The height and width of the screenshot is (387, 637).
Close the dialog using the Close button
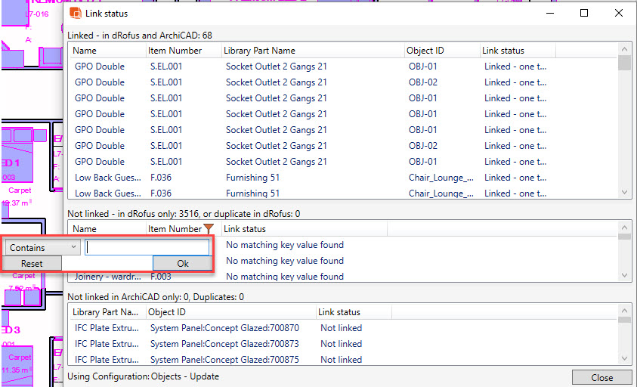[x=601, y=377]
